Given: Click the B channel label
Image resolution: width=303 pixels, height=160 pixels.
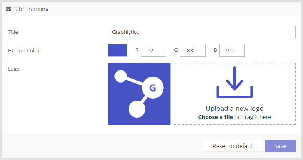Looking at the screenshot, I should (x=215, y=50).
